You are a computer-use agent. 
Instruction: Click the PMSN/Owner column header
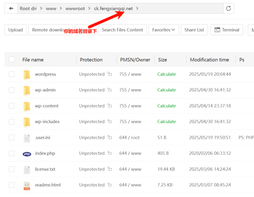(x=135, y=60)
